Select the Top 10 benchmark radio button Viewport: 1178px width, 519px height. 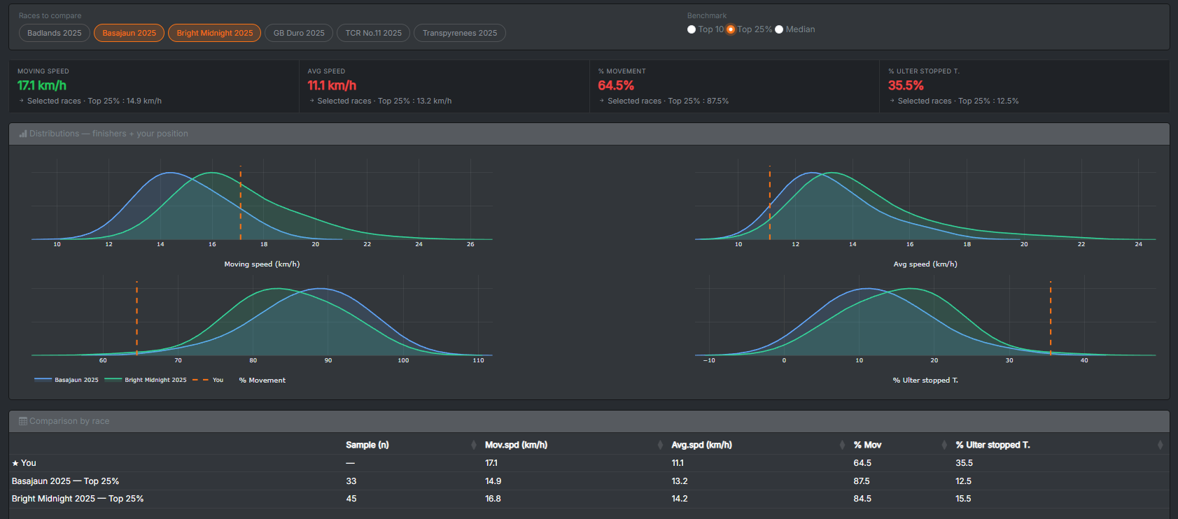[692, 29]
